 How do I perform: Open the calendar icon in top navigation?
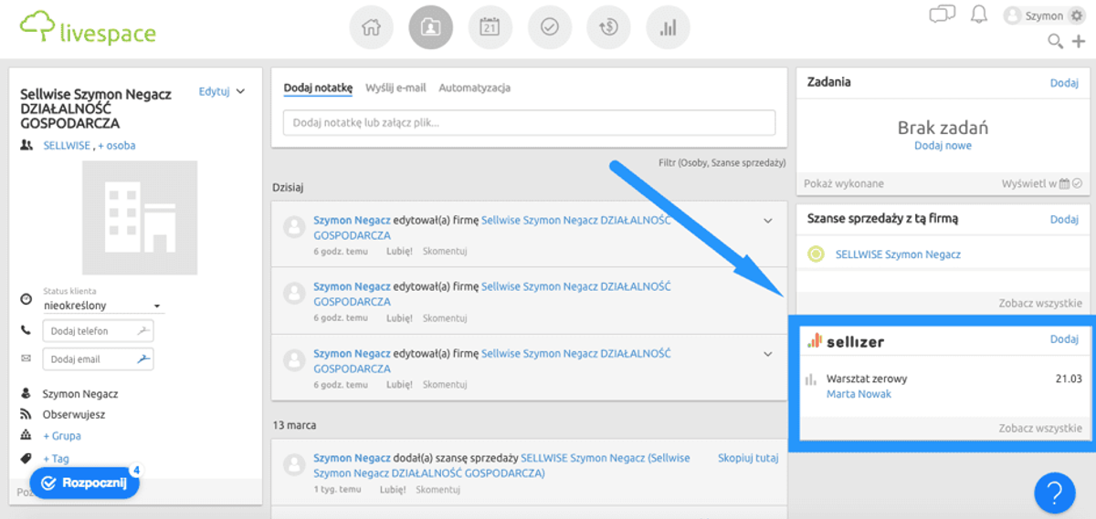click(490, 27)
